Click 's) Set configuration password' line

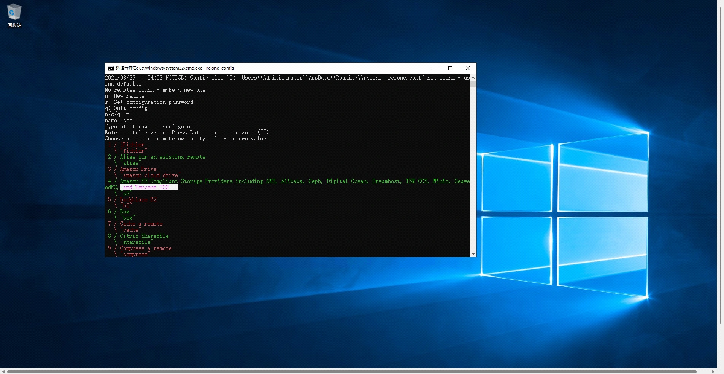pyautogui.click(x=149, y=102)
